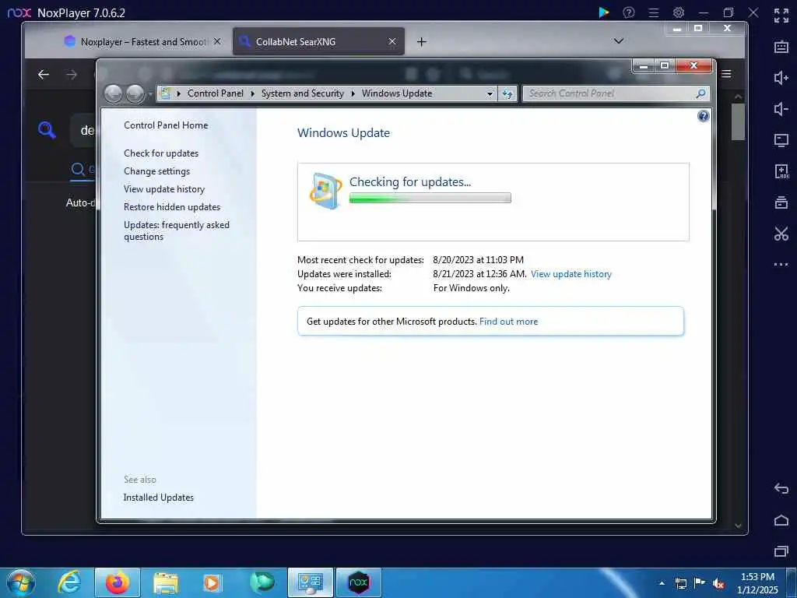Open Updates: frequently asked questions
This screenshot has width=797, height=598.
[177, 230]
